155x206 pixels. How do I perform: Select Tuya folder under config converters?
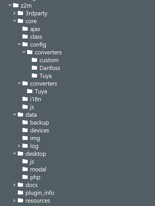click(x=45, y=76)
